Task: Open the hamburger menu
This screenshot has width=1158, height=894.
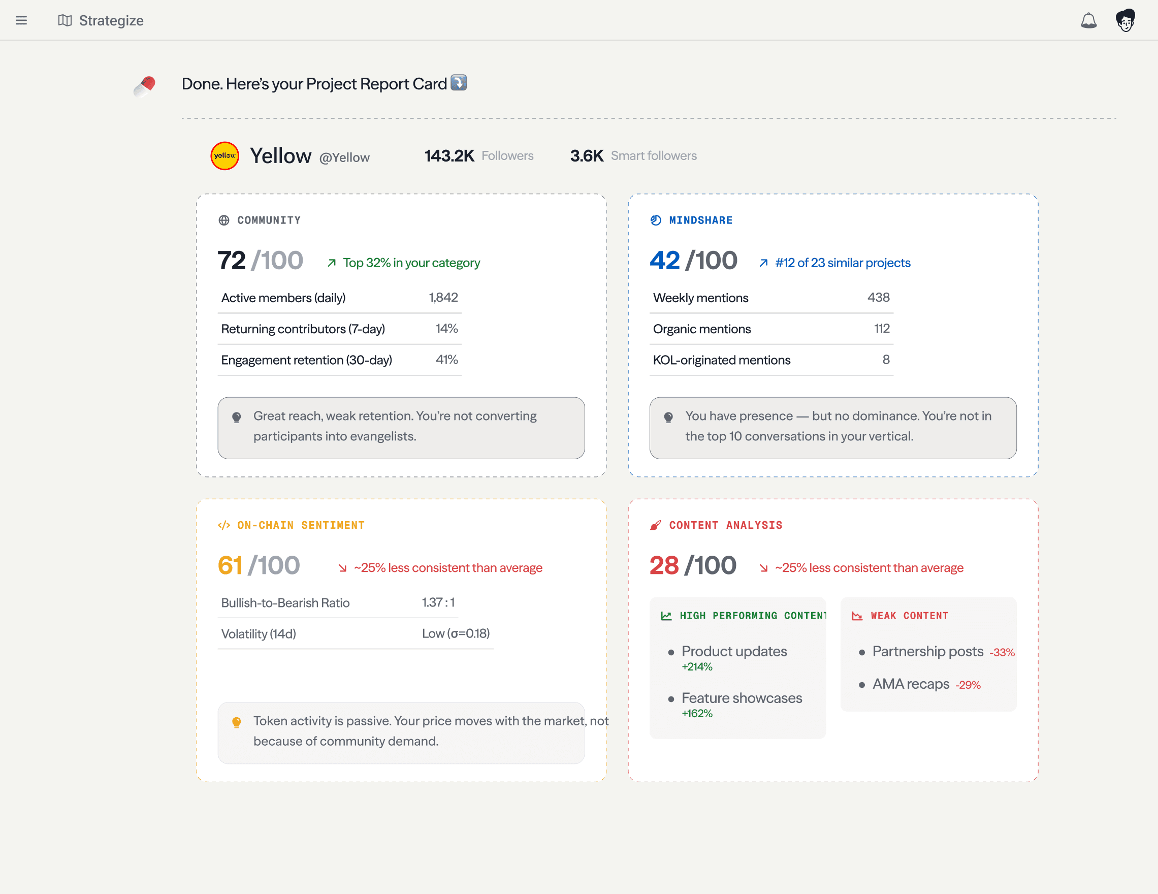Action: [x=21, y=20]
